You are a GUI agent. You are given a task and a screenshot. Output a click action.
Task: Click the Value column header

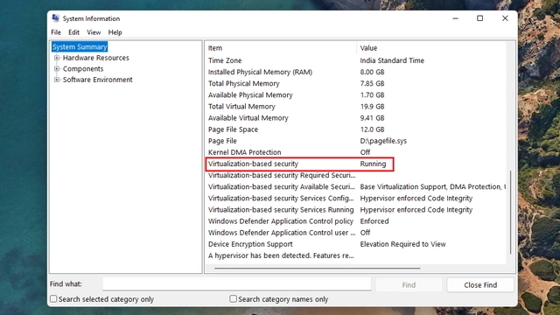click(431, 48)
